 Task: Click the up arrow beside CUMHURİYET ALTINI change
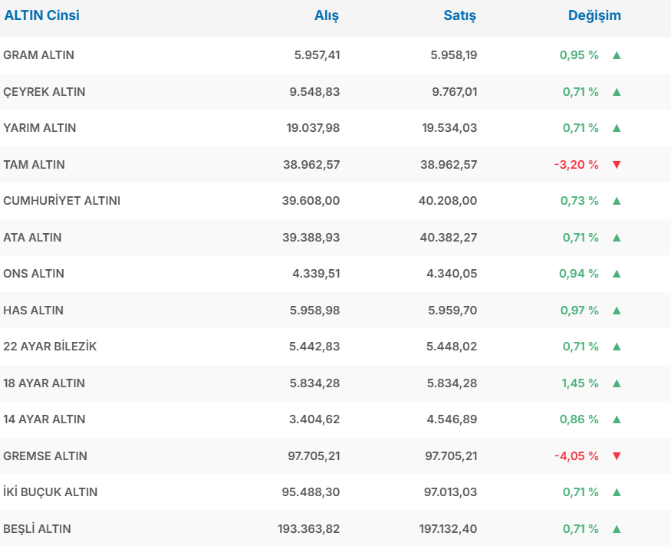coord(617,201)
